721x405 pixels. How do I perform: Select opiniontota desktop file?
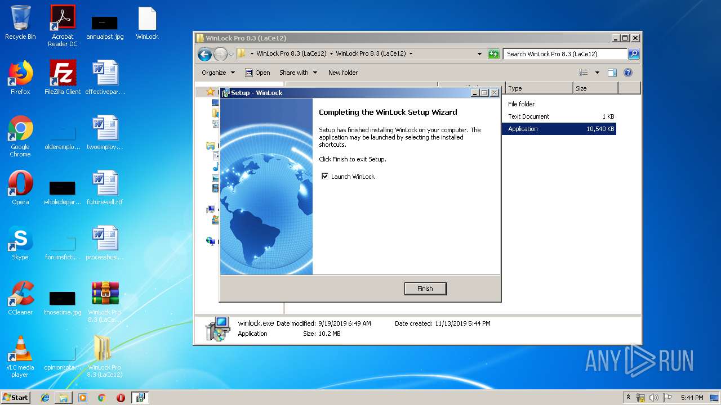click(x=63, y=357)
